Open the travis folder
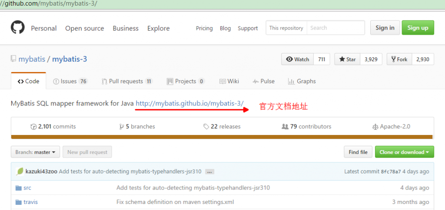This screenshot has width=445, height=210. point(31,202)
